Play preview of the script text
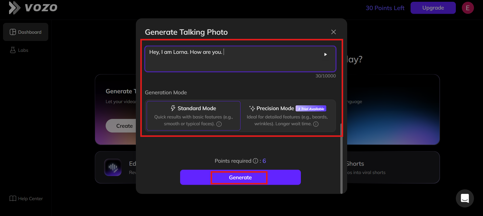This screenshot has width=483, height=216. tap(326, 54)
